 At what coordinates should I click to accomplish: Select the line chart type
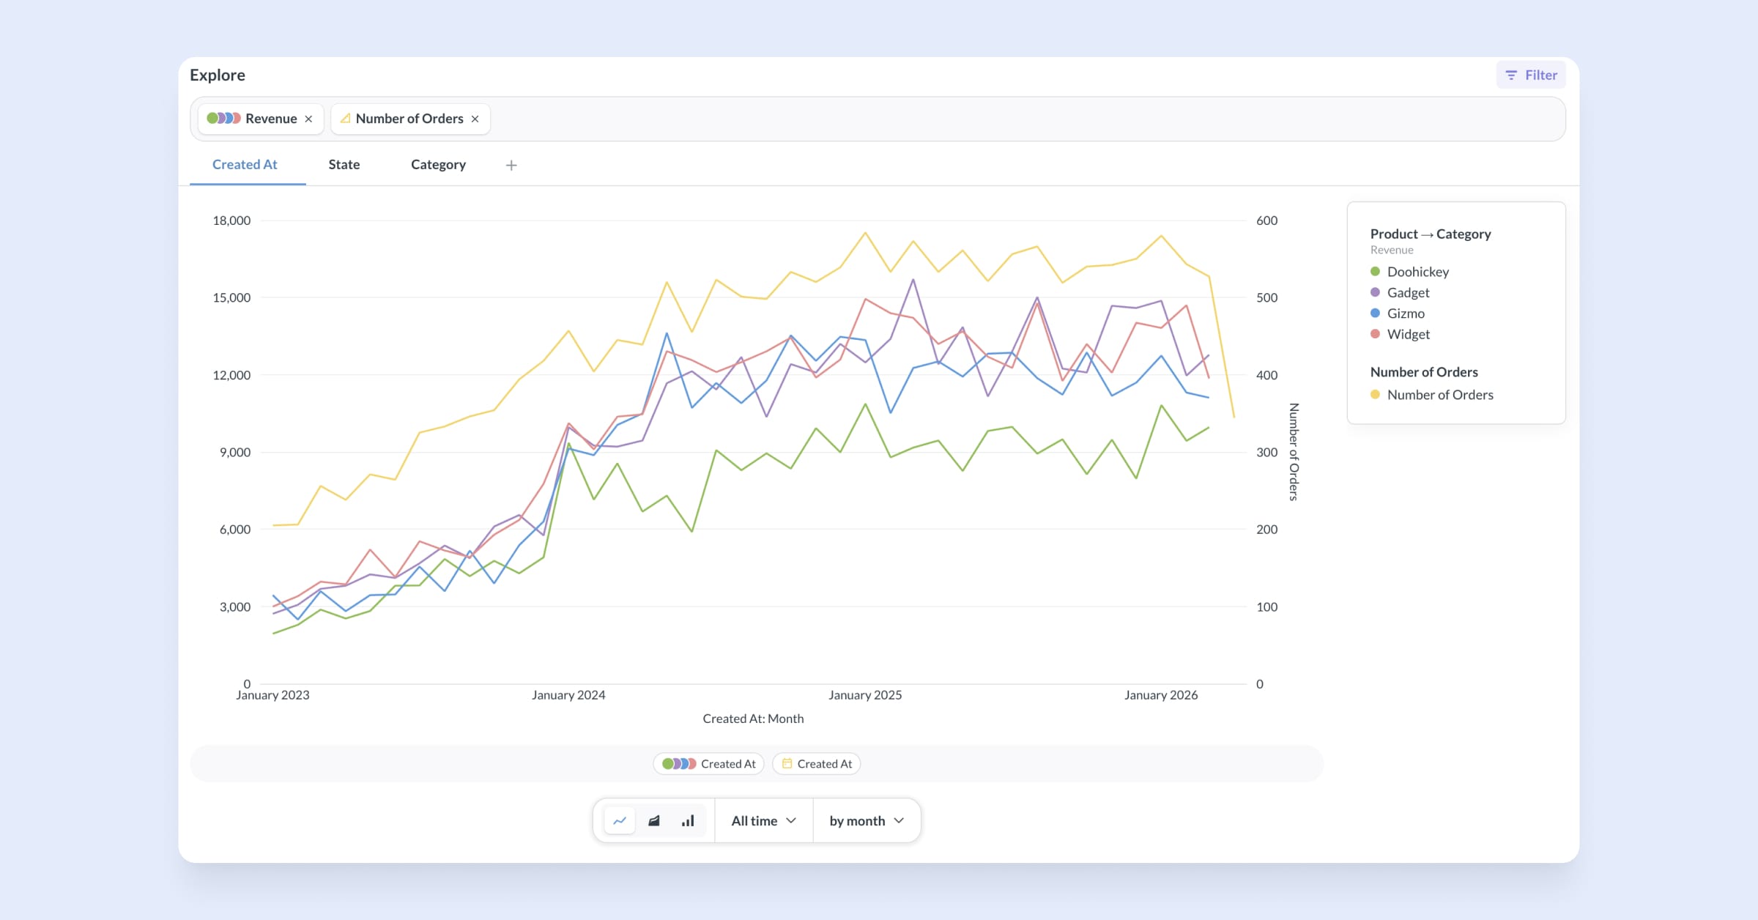620,820
